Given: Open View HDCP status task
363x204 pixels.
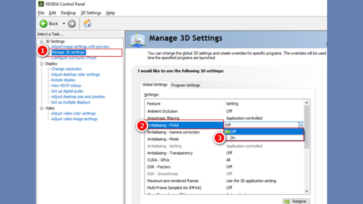Looking at the screenshot, I should click(66, 86).
